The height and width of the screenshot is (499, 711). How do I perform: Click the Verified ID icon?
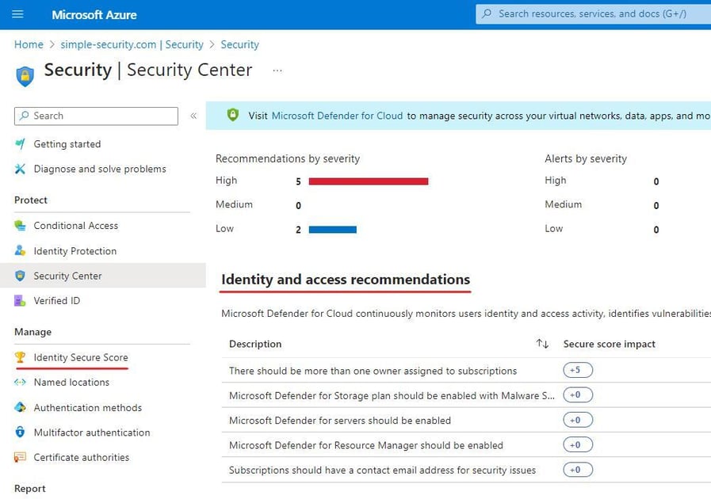(x=20, y=300)
